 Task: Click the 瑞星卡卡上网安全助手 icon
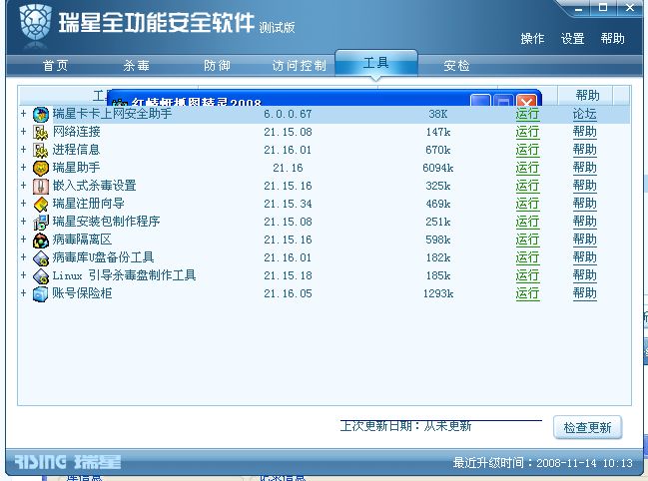click(41, 115)
